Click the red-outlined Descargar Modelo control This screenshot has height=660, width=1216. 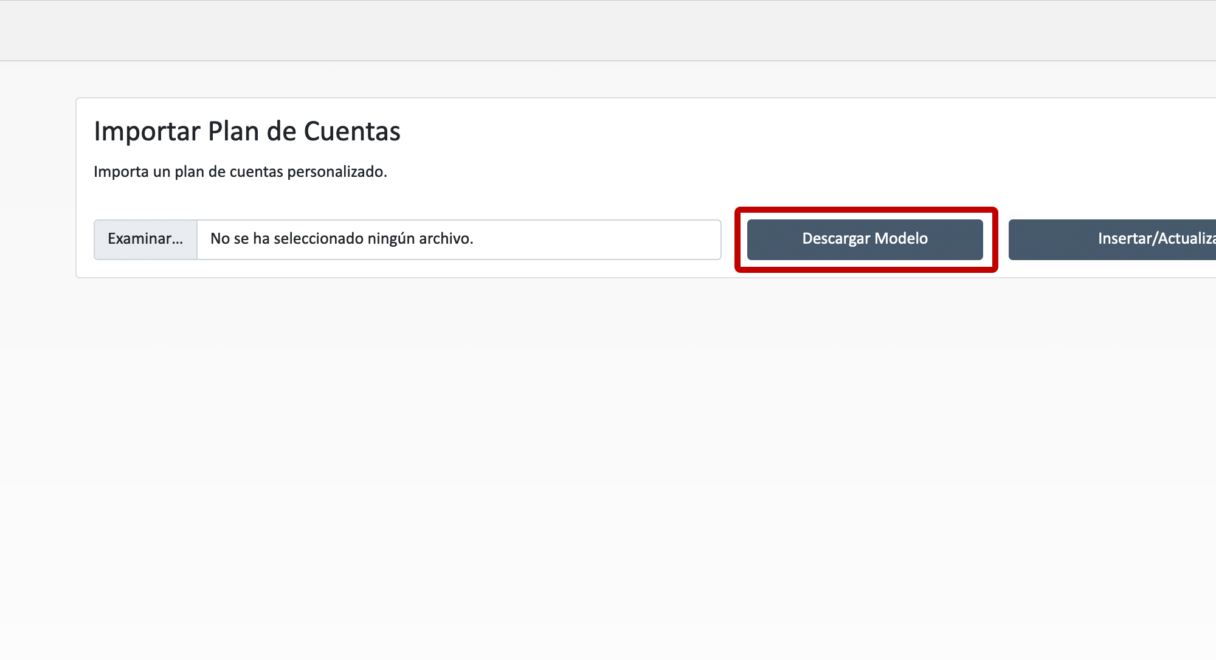tap(865, 239)
